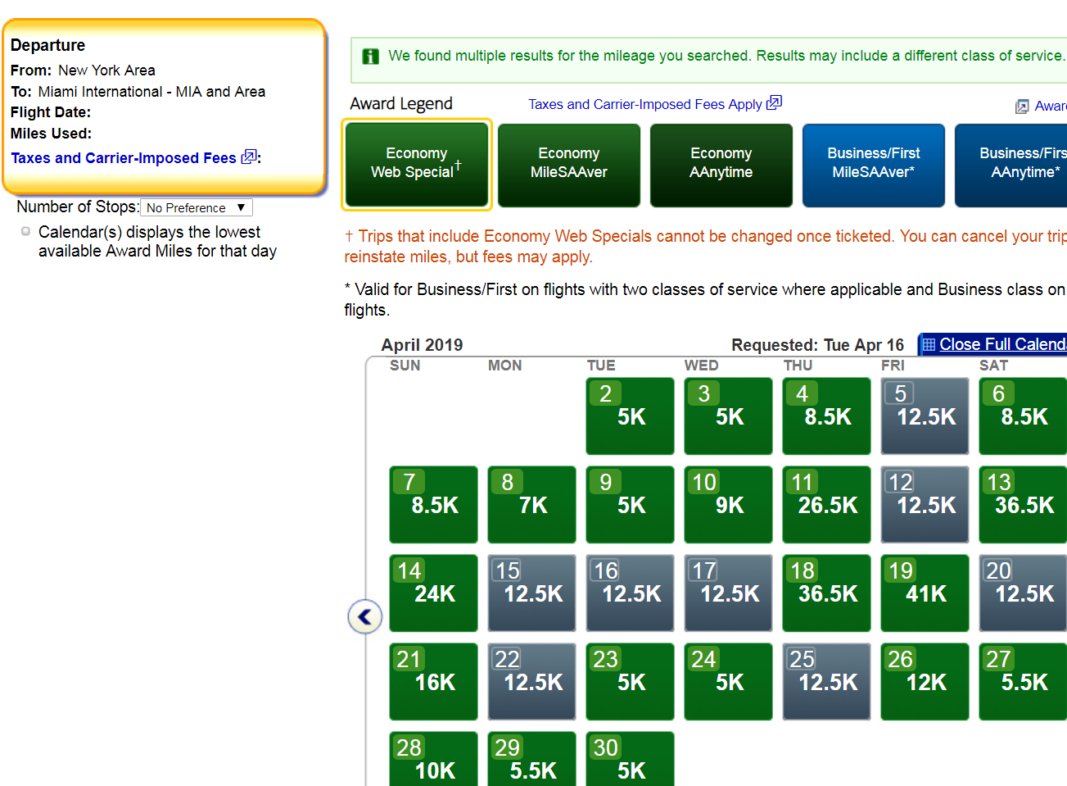Screen dimensions: 1067x786
Task: Select April 18 with 36.5K miles
Action: pos(827,593)
